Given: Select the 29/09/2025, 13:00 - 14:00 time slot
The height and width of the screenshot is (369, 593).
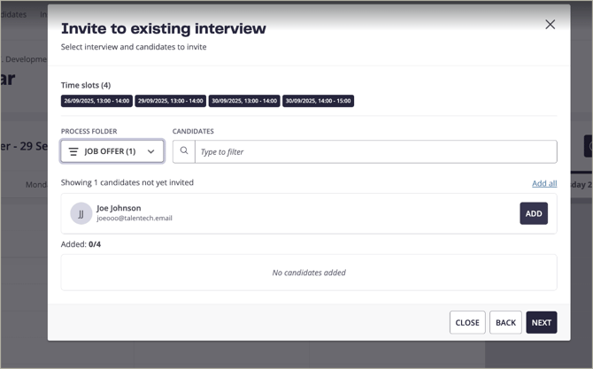Looking at the screenshot, I should [171, 101].
